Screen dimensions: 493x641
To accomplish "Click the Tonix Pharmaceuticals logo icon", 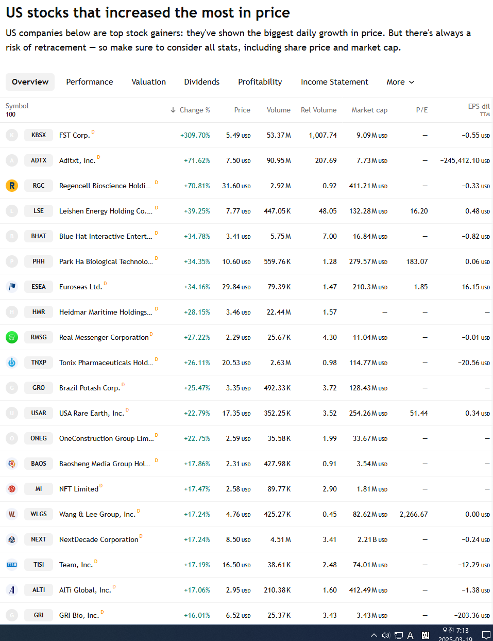I will [12, 363].
